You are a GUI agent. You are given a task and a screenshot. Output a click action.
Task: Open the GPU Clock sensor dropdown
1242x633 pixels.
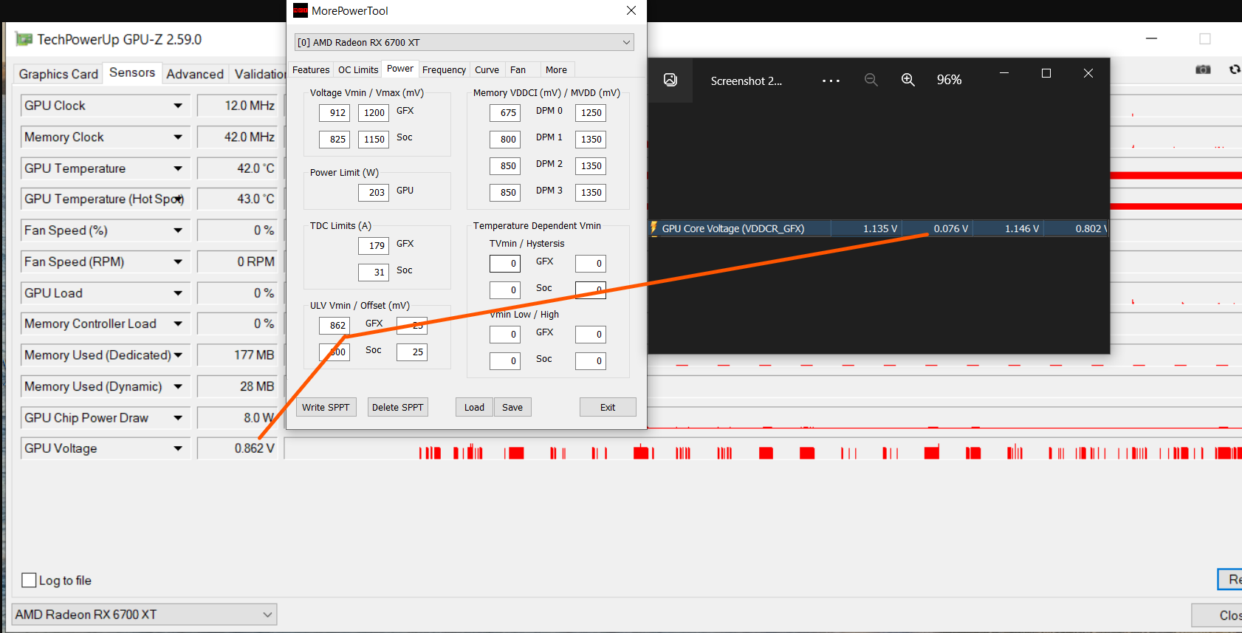coord(178,106)
